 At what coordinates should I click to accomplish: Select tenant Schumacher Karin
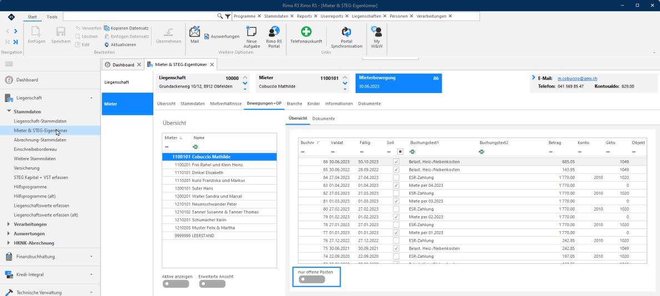[219, 220]
